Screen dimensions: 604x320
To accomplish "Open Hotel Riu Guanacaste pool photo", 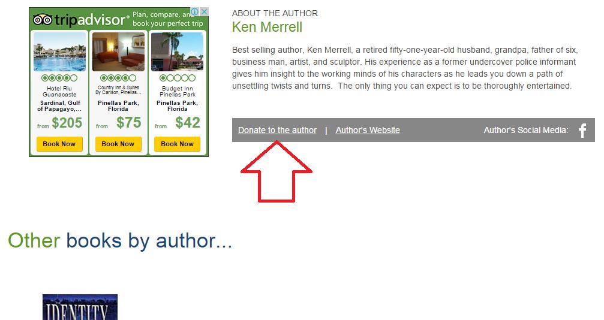I will (x=60, y=52).
